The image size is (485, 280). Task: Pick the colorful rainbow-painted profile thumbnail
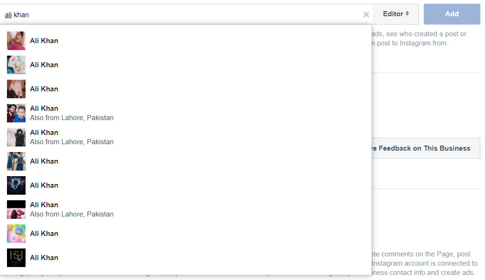coord(16,234)
